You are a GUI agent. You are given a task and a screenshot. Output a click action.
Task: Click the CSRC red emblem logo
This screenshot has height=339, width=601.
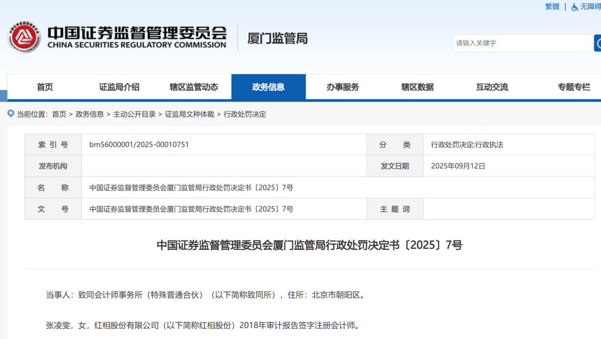coord(24,37)
